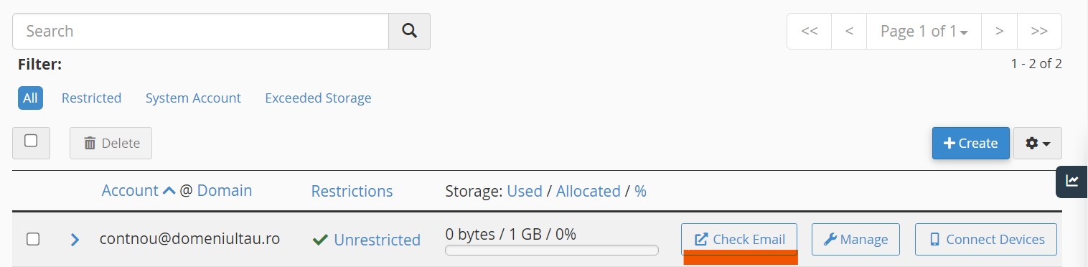Jump to last page >> button
The image size is (1088, 267).
tap(1039, 31)
